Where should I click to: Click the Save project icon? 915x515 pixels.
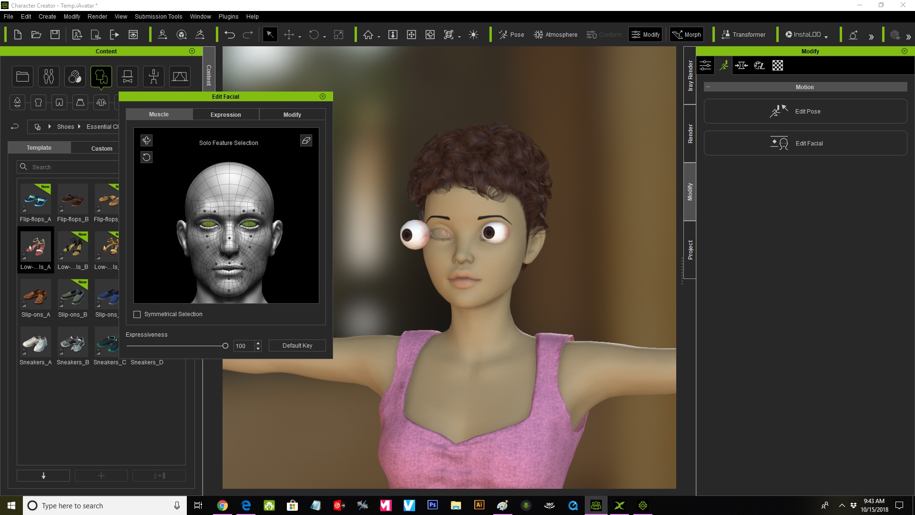coord(55,35)
